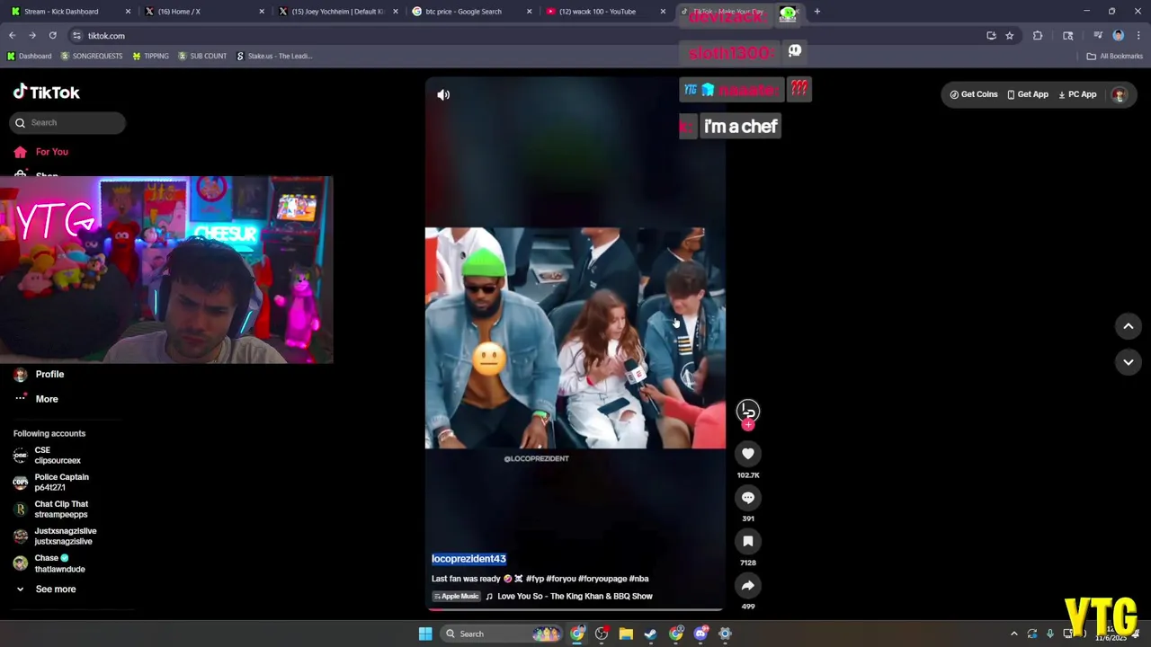
Task: Open the Stake.us bookmark
Action: [x=274, y=56]
